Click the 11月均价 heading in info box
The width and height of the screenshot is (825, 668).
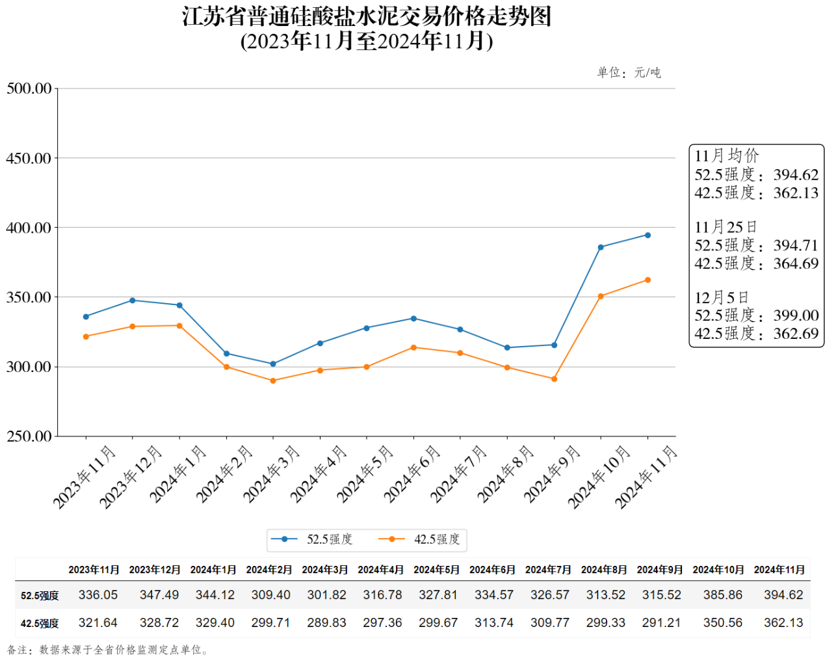pyautogui.click(x=726, y=156)
